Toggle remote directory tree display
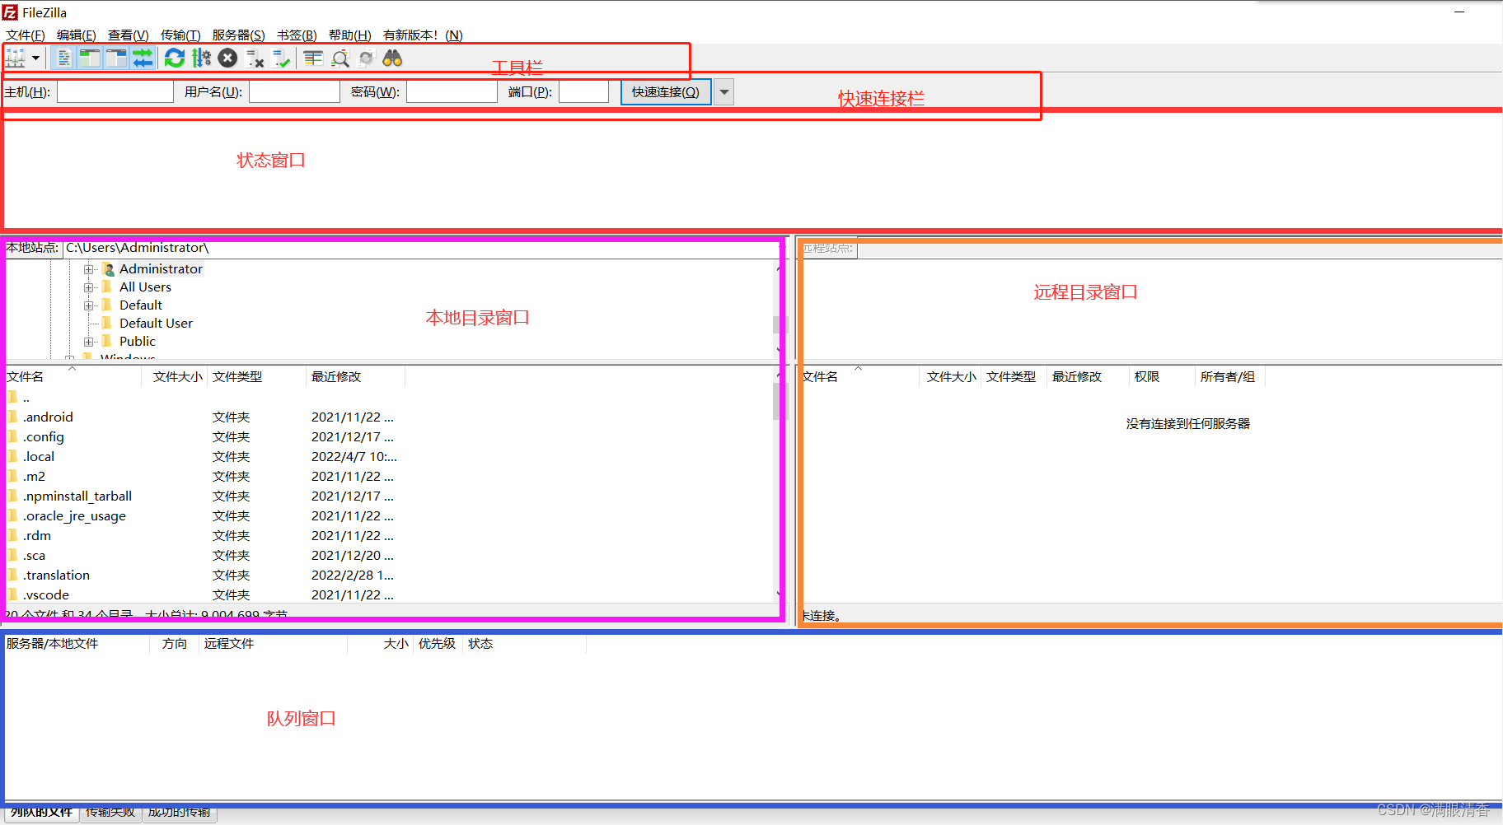 click(x=116, y=58)
